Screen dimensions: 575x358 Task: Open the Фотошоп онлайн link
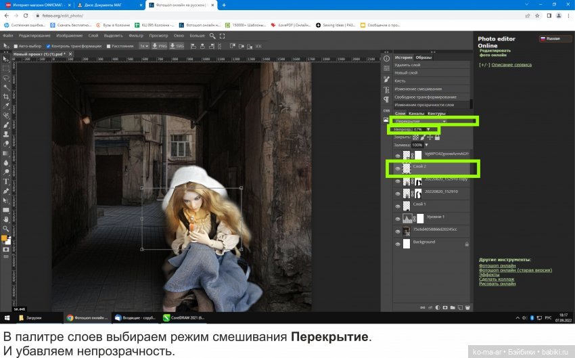point(497,265)
